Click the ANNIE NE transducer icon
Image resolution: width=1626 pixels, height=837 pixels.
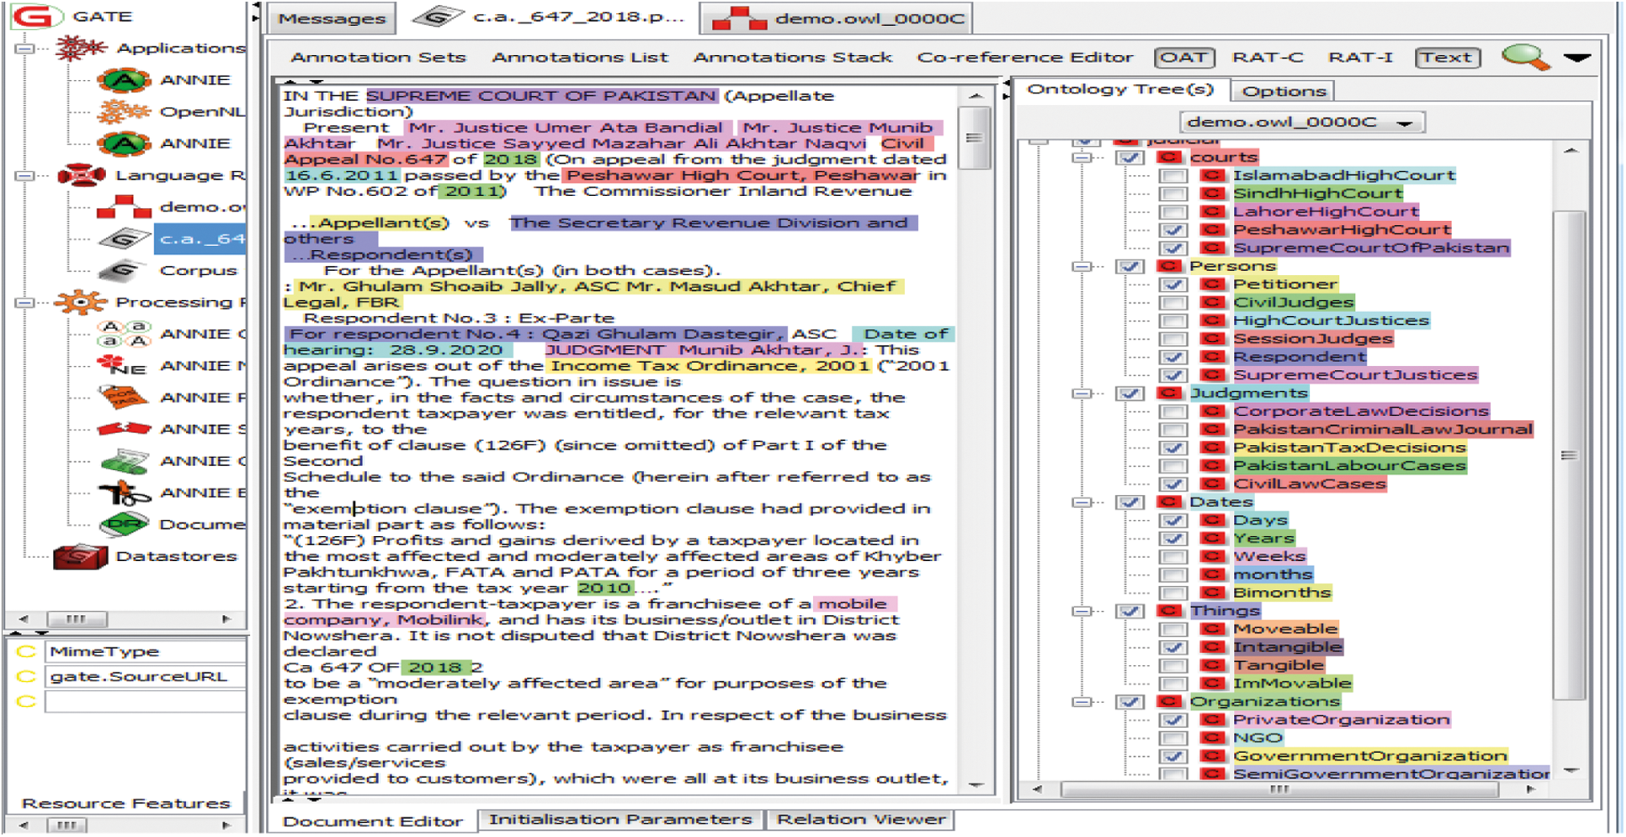121,365
